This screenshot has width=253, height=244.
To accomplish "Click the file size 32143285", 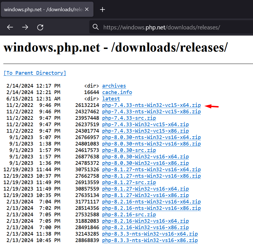I will 87,234.
